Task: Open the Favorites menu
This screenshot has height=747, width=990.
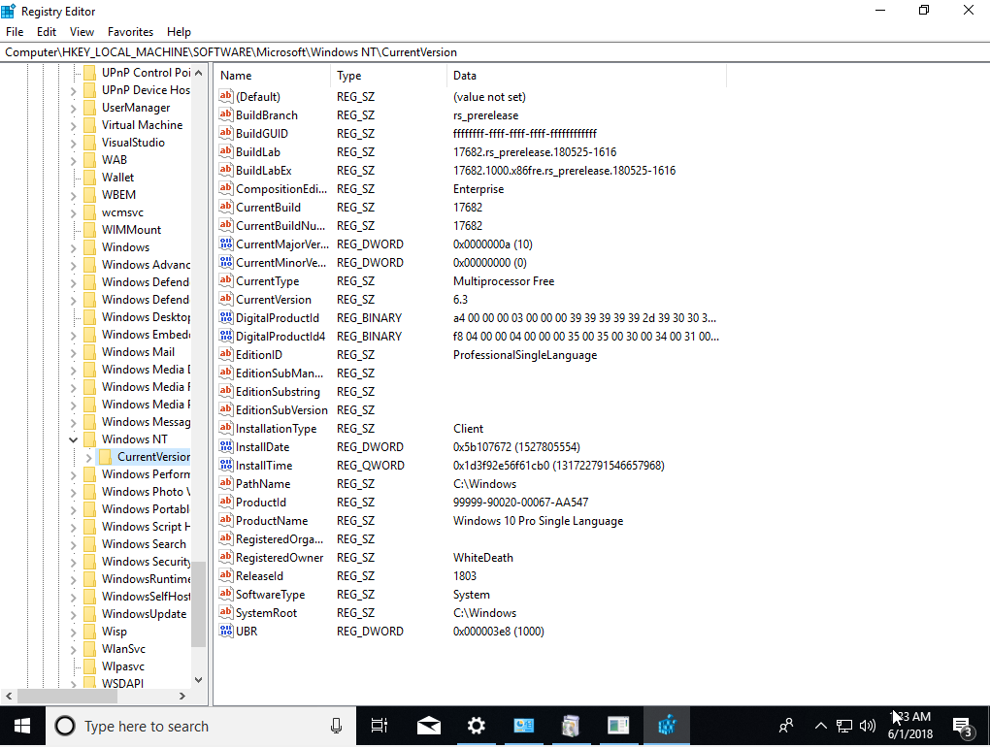Action: pos(130,32)
